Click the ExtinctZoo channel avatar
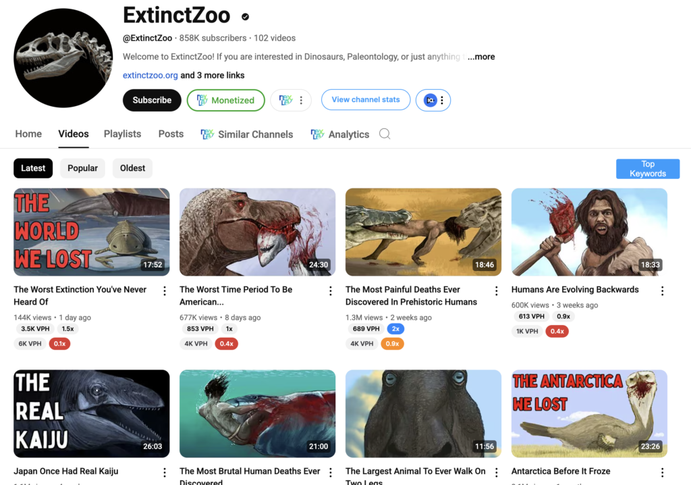This screenshot has width=691, height=485. tap(63, 58)
